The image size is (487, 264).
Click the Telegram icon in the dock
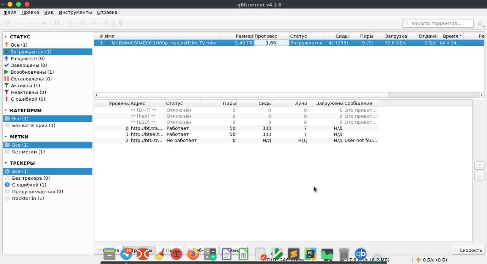click(x=126, y=254)
